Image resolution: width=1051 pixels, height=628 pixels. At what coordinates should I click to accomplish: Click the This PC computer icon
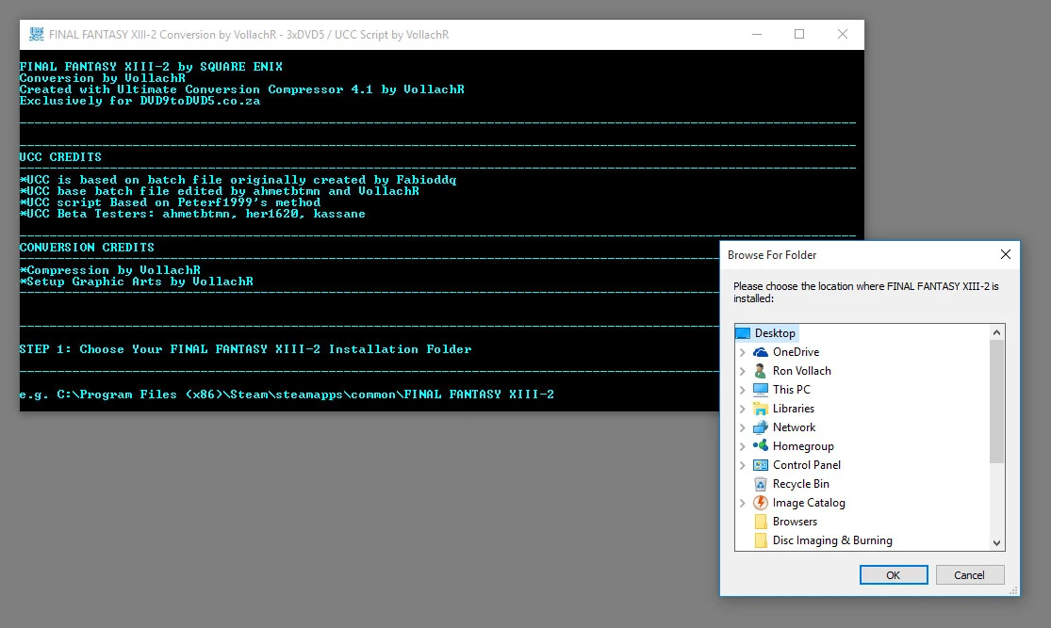pyautogui.click(x=760, y=390)
